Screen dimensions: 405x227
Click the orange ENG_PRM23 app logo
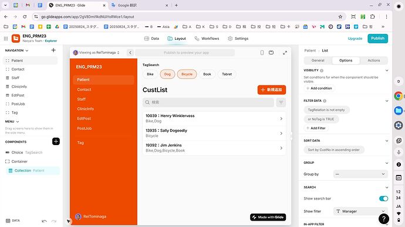click(x=16, y=39)
